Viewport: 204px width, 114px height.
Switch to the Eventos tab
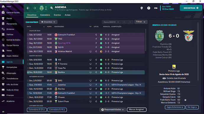click(57, 15)
